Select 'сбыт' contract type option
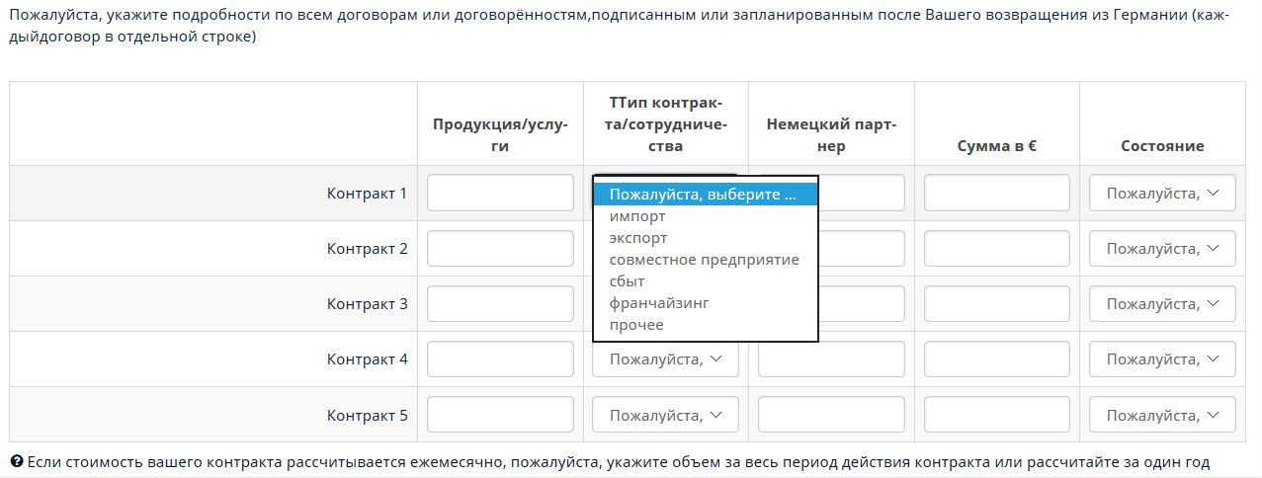 (x=628, y=281)
